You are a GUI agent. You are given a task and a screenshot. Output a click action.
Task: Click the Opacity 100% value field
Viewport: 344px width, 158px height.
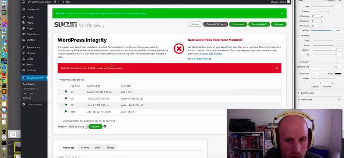coord(338,31)
